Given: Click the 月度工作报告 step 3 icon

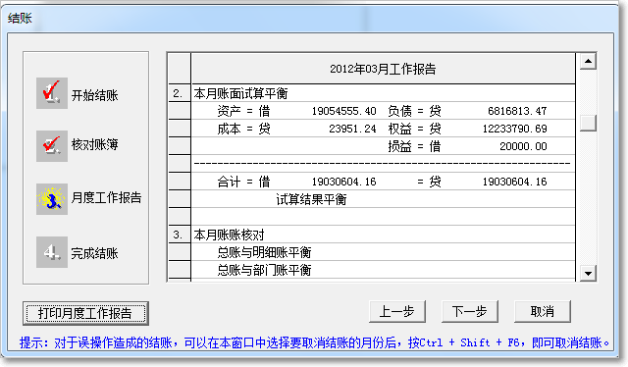Looking at the screenshot, I should coord(52,199).
